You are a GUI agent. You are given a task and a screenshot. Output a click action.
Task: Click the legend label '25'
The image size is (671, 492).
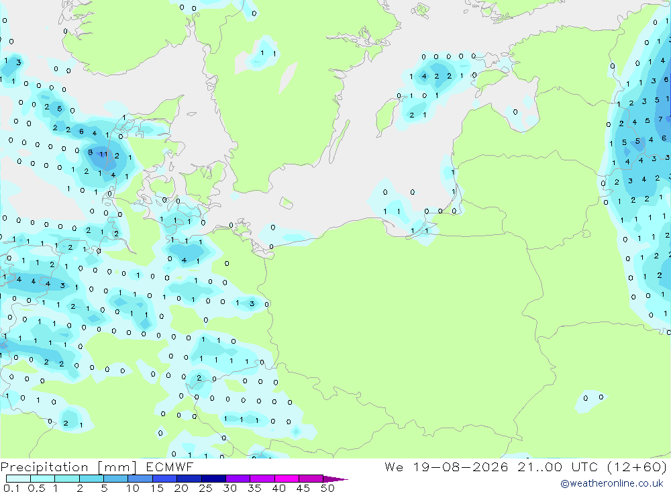click(205, 488)
